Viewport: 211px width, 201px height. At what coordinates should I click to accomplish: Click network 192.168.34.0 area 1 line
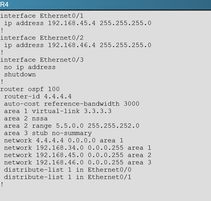pyautogui.click(x=78, y=148)
